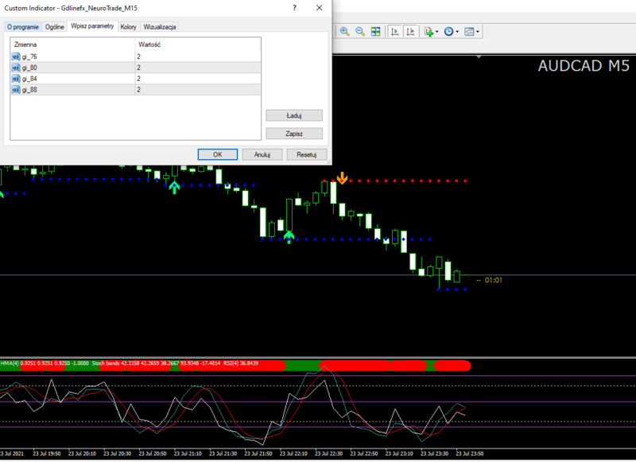636x462 pixels.
Task: Expand the Templates dropdown arrow
Action: (477, 32)
